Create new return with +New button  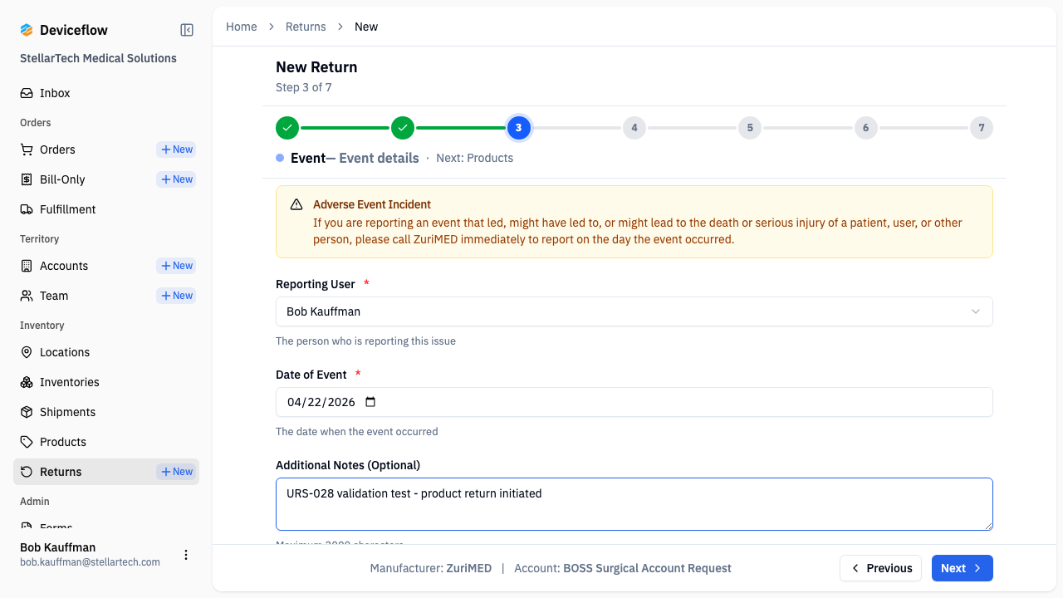(176, 472)
